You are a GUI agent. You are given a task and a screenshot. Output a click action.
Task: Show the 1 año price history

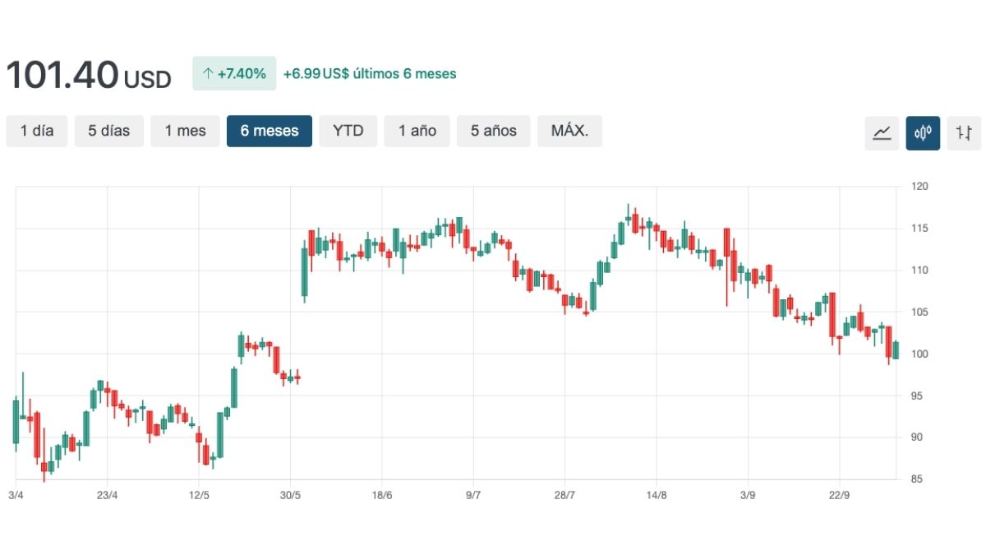pos(417,131)
